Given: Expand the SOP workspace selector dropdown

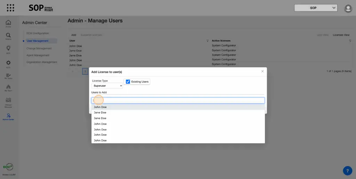Looking at the screenshot, I should point(316,8).
